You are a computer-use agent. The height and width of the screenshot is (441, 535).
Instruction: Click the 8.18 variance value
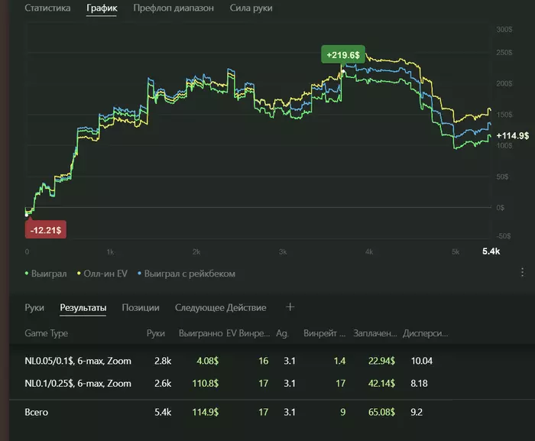coord(419,384)
